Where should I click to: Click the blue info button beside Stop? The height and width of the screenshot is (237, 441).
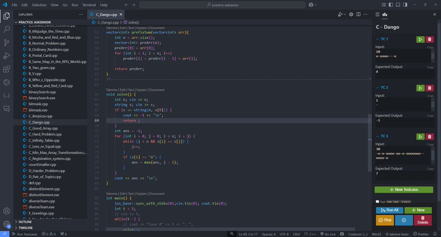(404, 220)
